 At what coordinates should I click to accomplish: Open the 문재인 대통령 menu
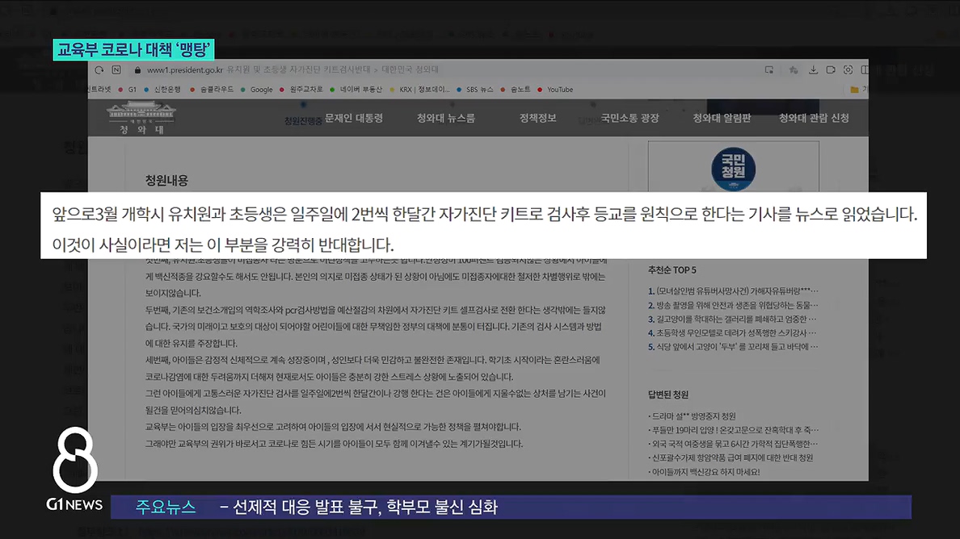(x=353, y=118)
